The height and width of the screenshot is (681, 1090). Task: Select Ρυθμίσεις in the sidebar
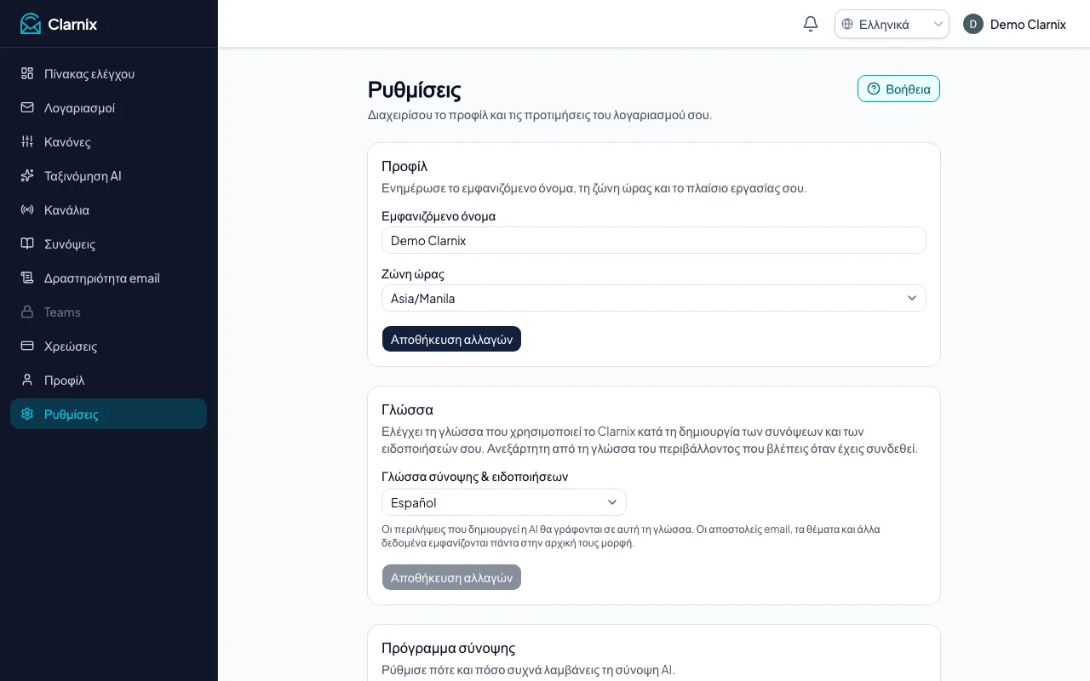[x=108, y=414]
